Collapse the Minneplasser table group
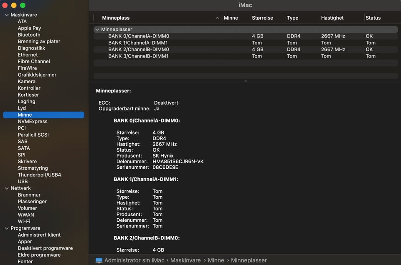This screenshot has height=265, width=401. [x=97, y=30]
